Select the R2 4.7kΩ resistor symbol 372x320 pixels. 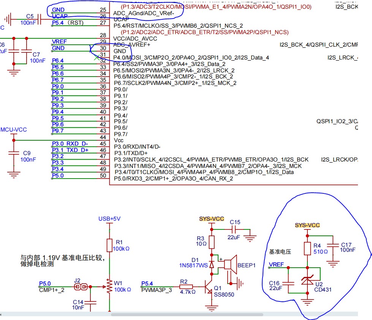click(186, 287)
